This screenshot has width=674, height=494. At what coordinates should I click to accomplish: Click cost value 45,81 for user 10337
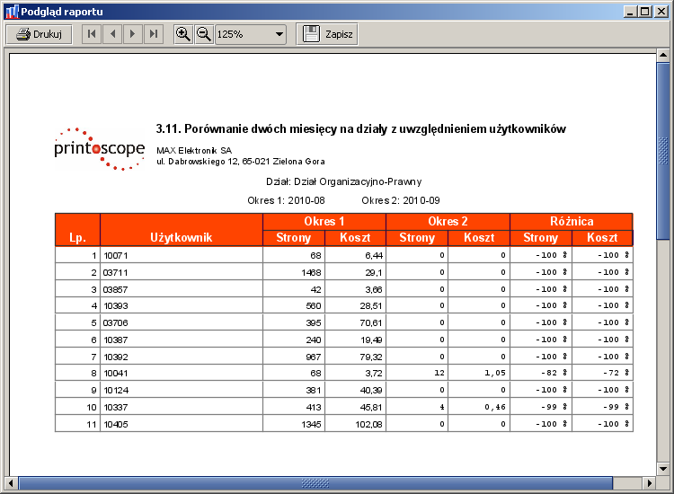coord(371,407)
